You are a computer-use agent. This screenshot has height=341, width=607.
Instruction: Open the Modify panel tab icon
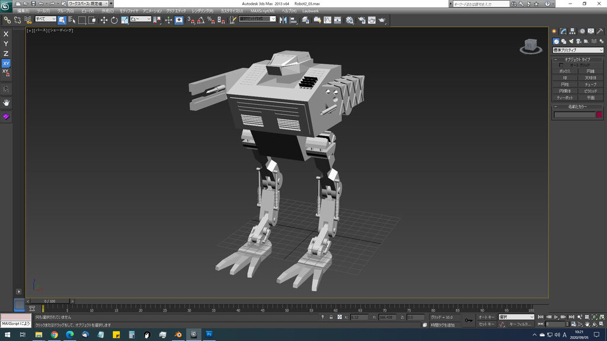click(x=564, y=31)
